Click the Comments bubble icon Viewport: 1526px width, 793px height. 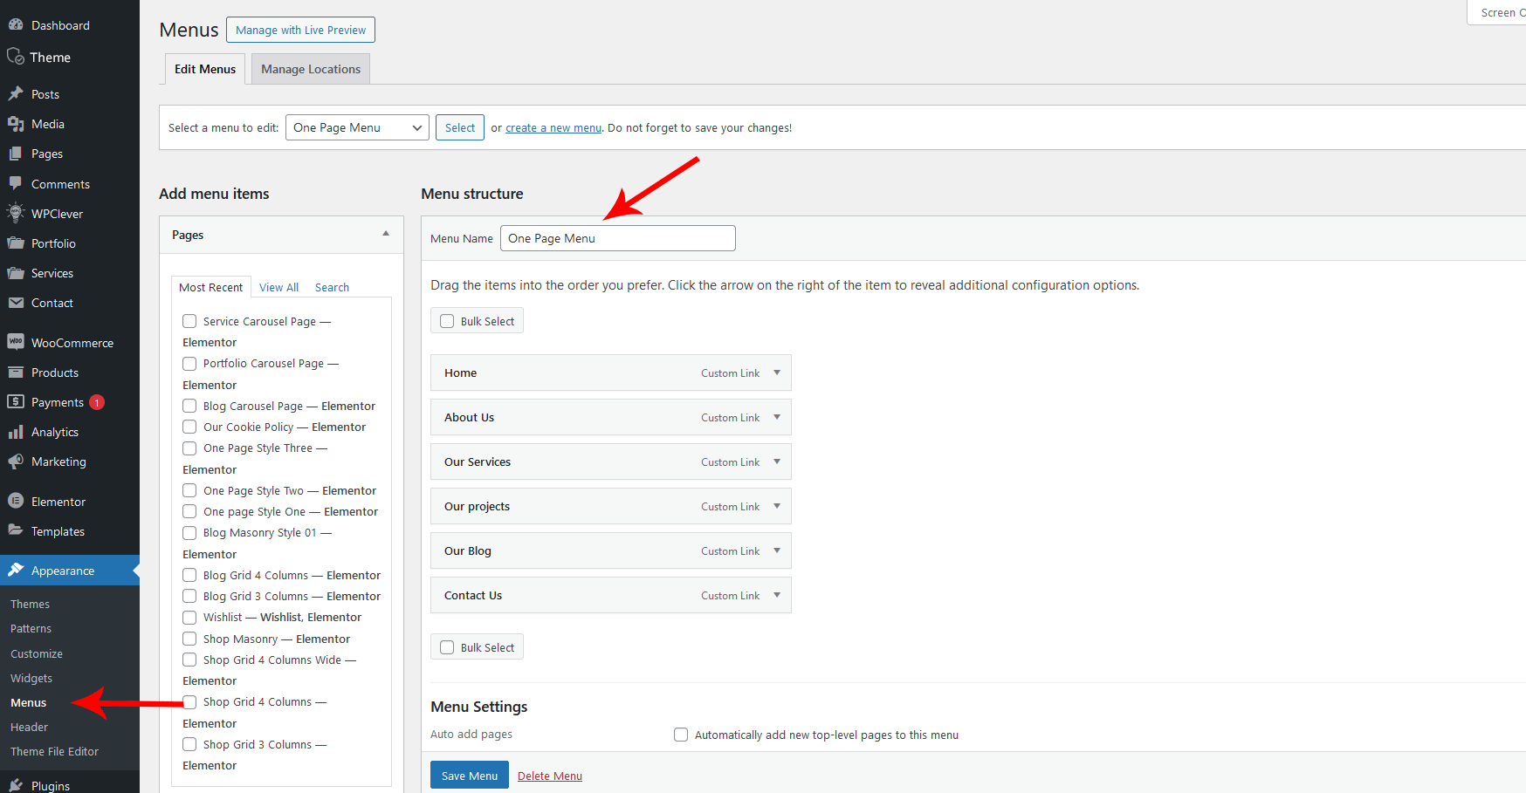tap(16, 184)
